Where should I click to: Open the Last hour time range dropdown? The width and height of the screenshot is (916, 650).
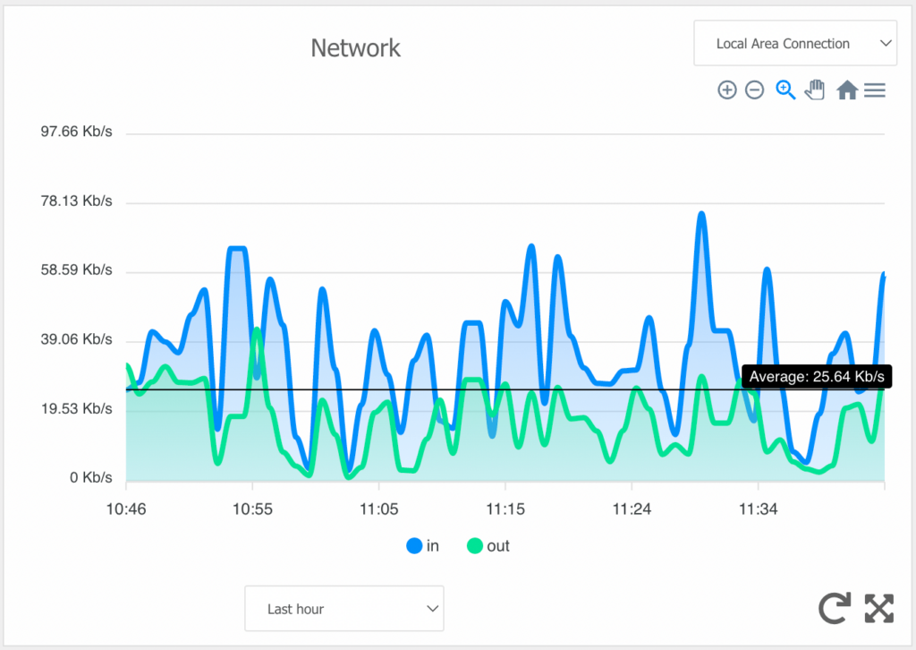(343, 608)
